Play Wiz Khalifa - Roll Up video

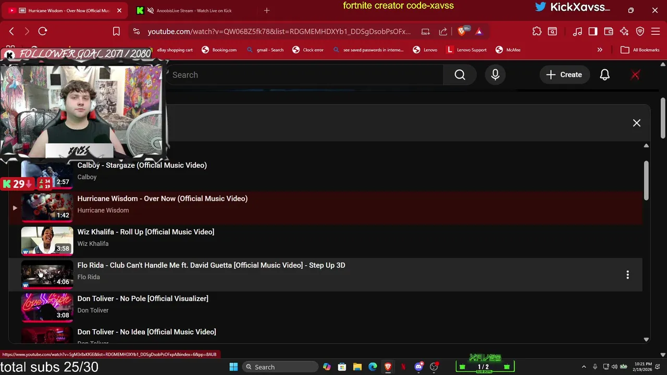[x=145, y=232]
